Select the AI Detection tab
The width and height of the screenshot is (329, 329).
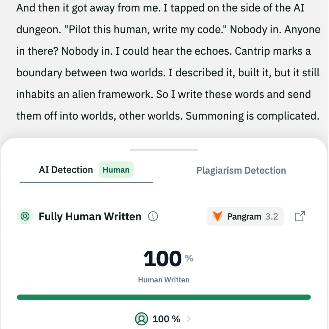tap(66, 170)
